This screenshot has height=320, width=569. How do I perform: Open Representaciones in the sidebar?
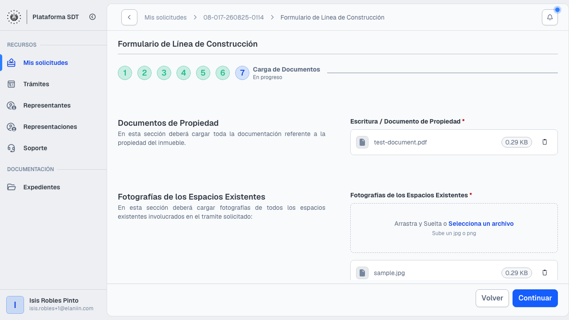point(53,127)
